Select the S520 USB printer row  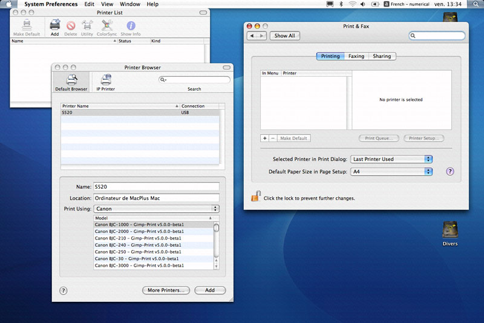click(x=140, y=113)
